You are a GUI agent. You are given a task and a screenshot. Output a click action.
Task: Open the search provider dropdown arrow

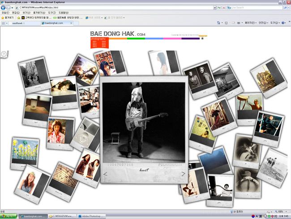click(x=289, y=8)
